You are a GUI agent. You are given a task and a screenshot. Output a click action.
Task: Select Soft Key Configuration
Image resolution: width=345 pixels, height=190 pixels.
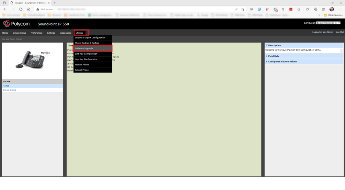pos(93,54)
